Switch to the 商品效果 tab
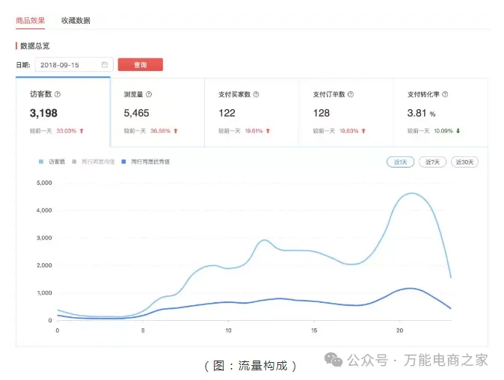Screen dimensions: 504x380 coord(31,21)
